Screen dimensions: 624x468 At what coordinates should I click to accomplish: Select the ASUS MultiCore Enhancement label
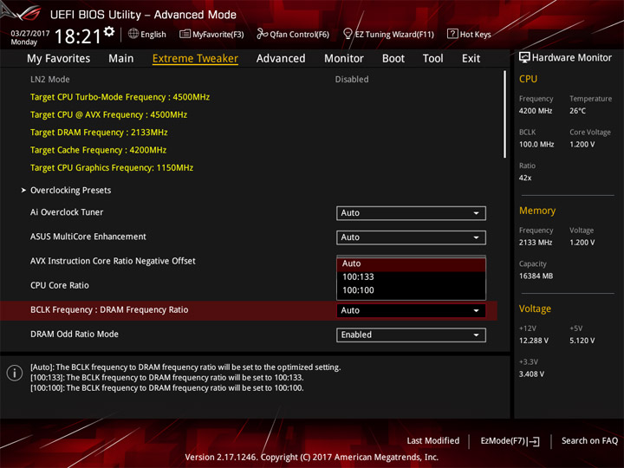tap(88, 237)
